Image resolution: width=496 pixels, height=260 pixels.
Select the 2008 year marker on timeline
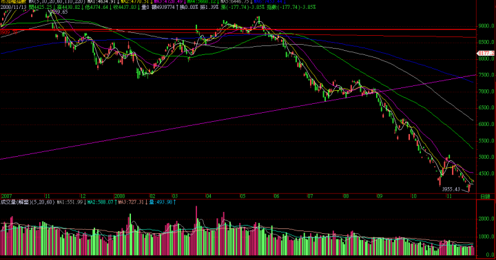[x=119, y=197]
